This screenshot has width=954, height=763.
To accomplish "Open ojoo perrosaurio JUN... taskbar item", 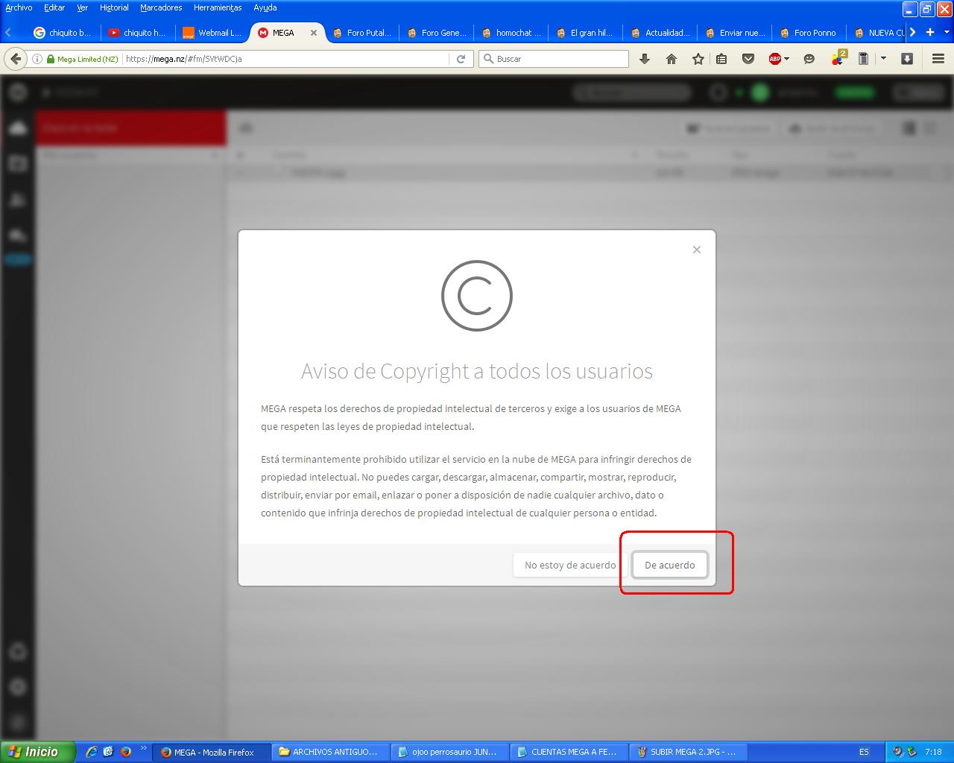I will point(449,752).
